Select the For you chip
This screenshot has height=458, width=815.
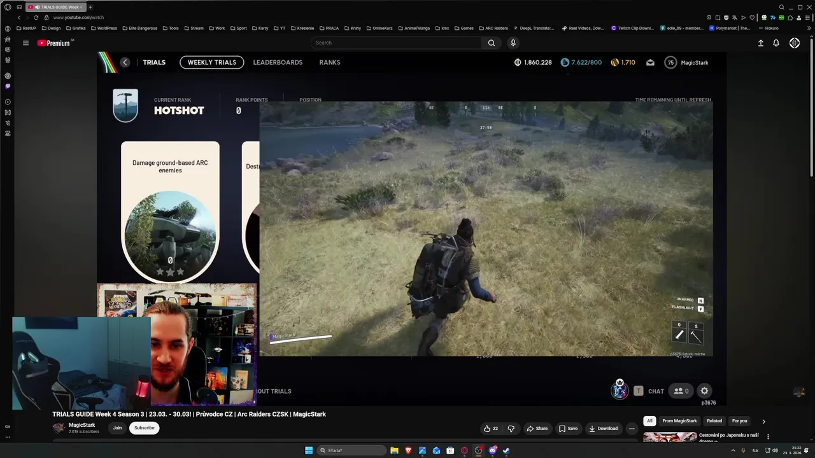[x=739, y=420]
